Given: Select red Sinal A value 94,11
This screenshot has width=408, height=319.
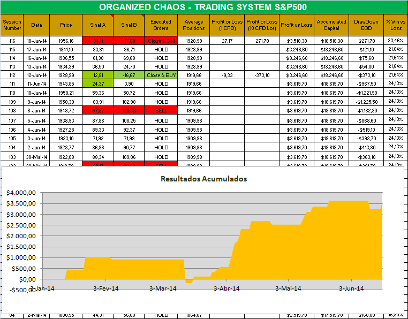Looking at the screenshot, I should (98, 41).
